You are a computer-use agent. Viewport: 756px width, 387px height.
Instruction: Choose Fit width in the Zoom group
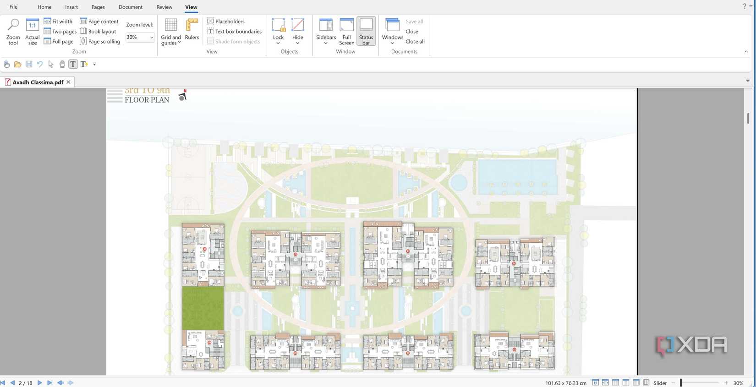point(58,22)
